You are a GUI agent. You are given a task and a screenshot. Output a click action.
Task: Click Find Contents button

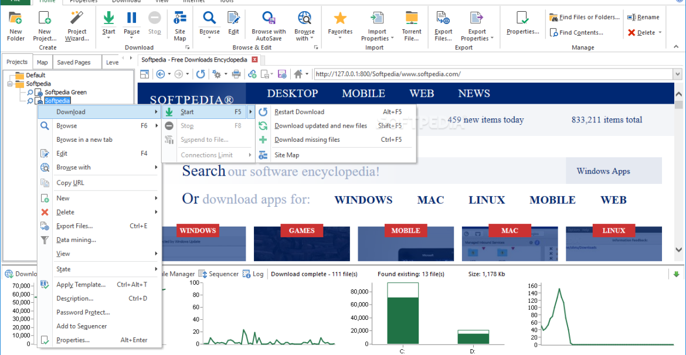click(576, 32)
